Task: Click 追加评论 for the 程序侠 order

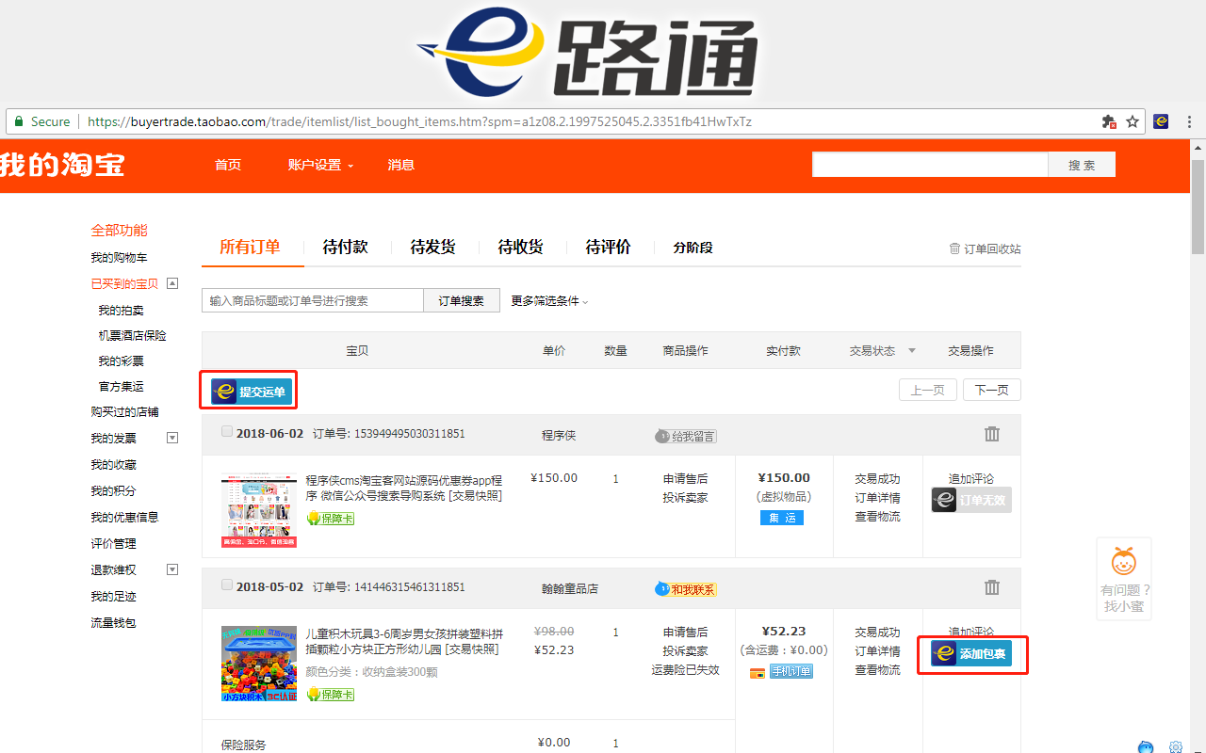Action: point(971,478)
